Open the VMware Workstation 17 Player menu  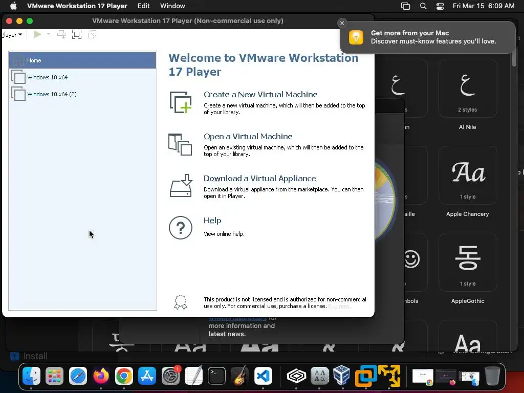77,6
